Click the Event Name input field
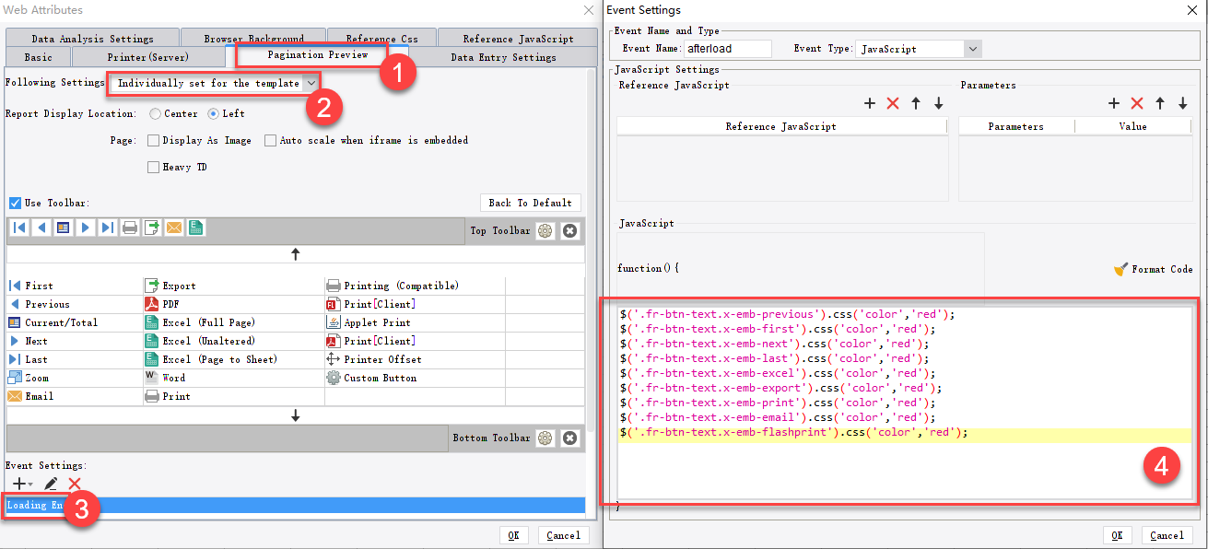The height and width of the screenshot is (549, 1208). tap(726, 49)
